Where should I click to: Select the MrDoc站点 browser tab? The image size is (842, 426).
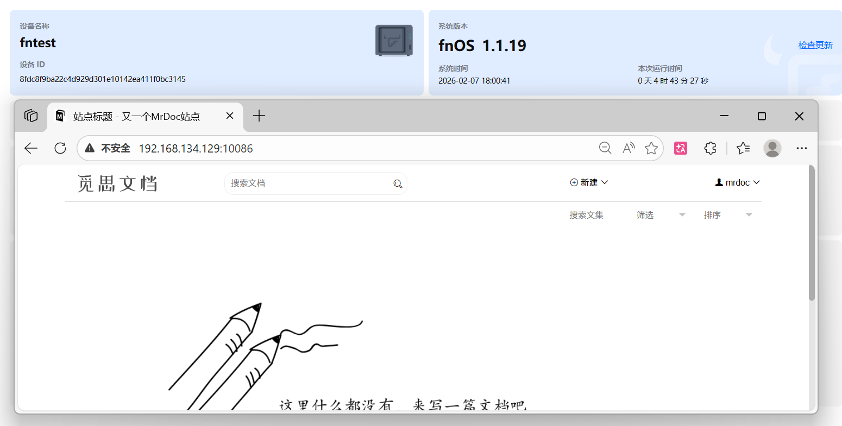point(136,116)
